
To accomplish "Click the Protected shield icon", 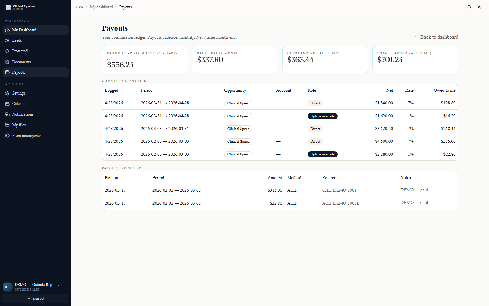I will pos(7,51).
